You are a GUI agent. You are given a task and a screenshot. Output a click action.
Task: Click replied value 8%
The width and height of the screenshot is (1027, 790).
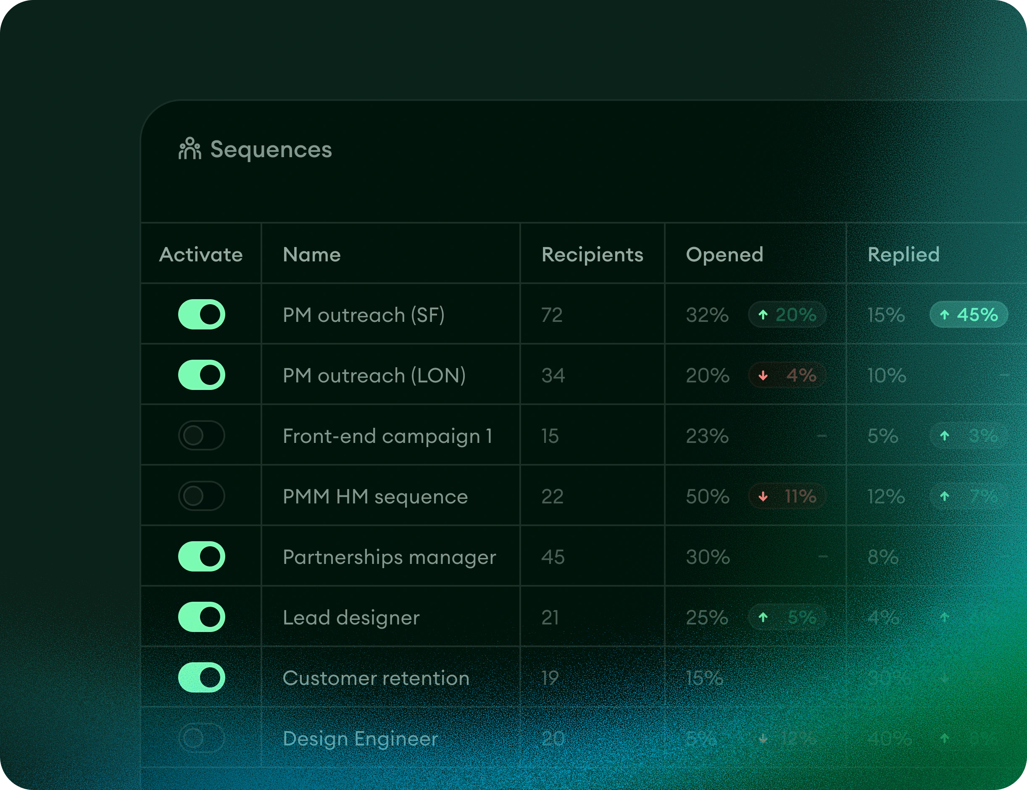click(883, 557)
